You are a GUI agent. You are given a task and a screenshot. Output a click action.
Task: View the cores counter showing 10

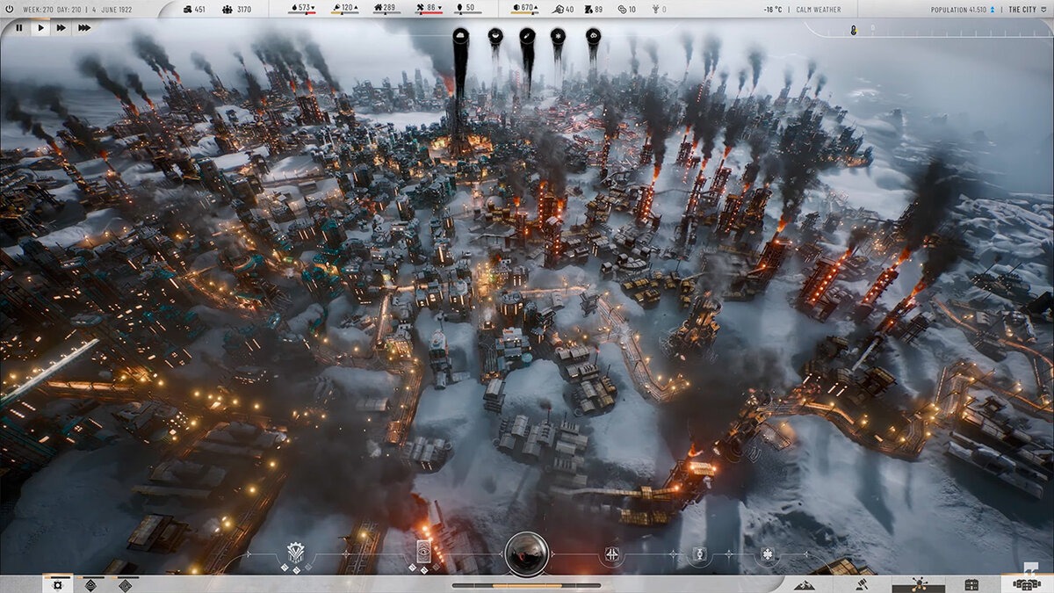pyautogui.click(x=626, y=9)
